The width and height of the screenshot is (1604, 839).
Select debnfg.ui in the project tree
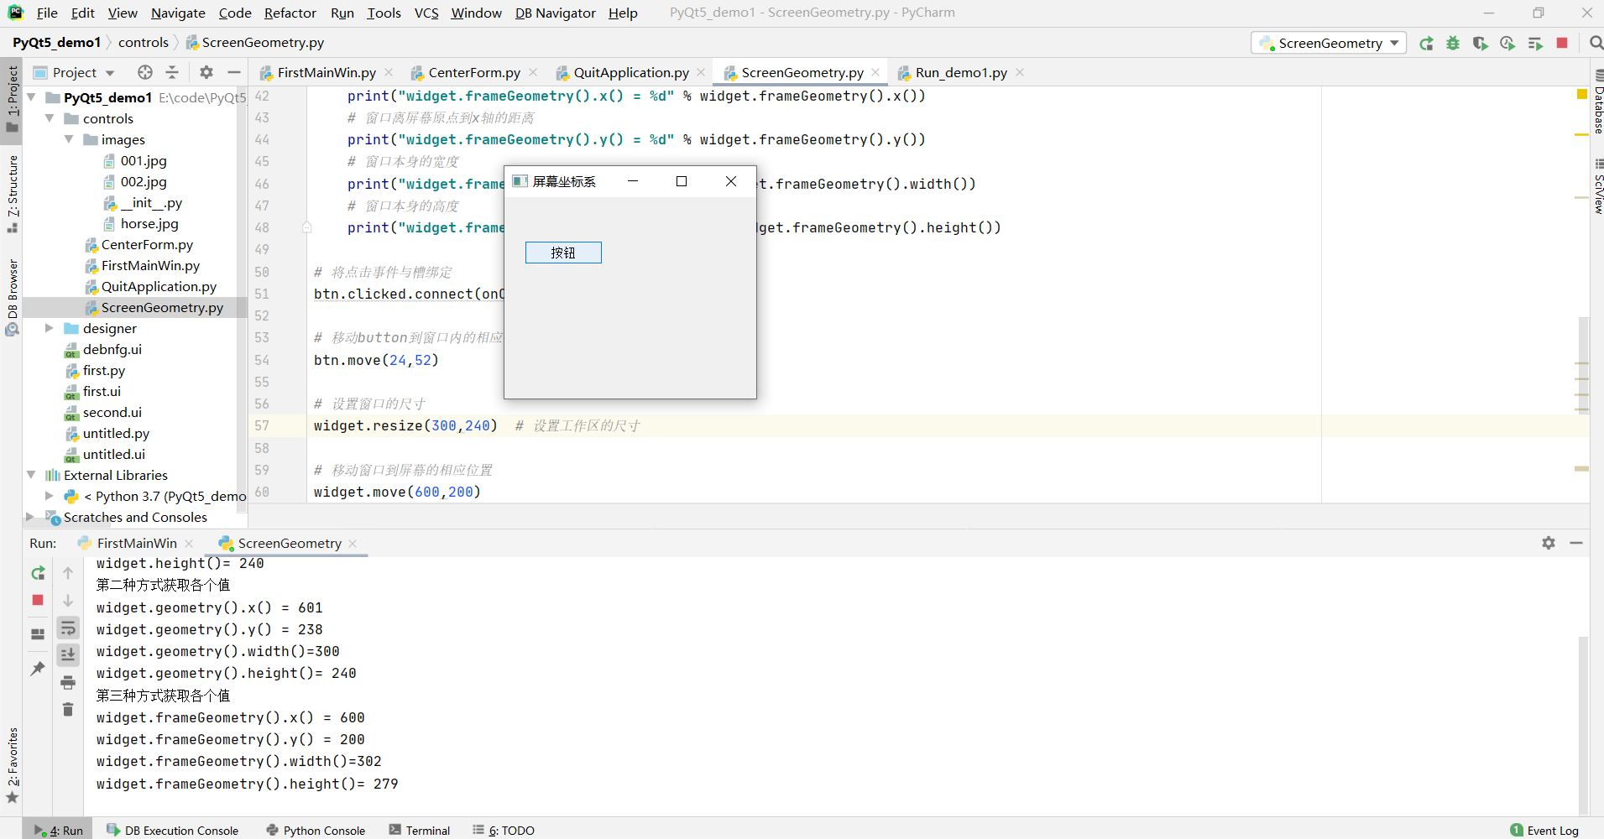pos(112,349)
